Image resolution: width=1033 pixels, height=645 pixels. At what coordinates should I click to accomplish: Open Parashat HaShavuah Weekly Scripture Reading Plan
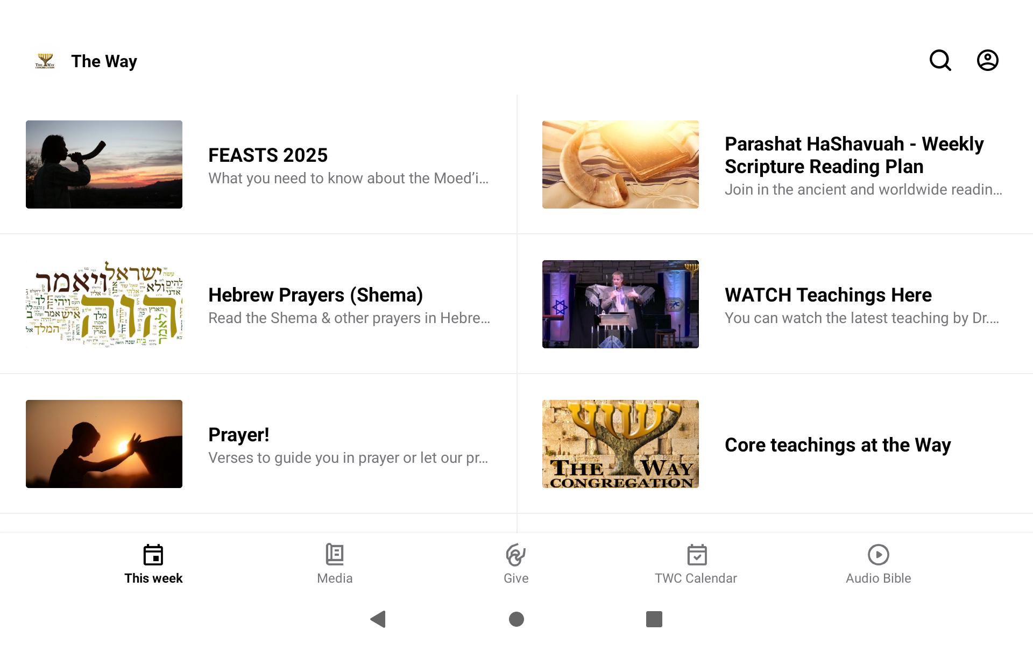[854, 155]
